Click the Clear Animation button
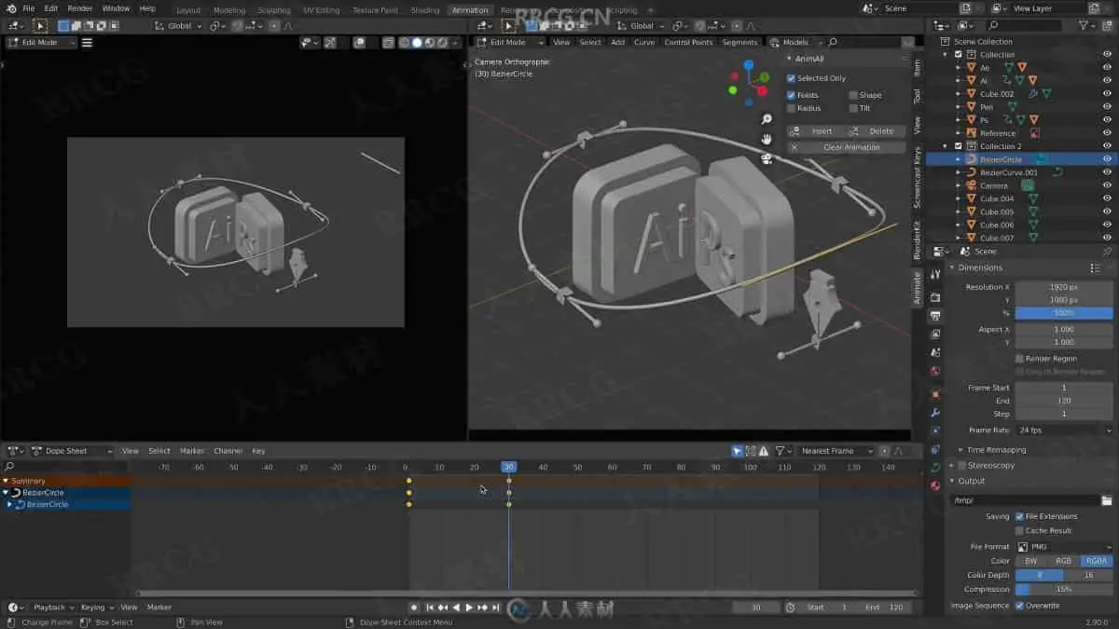Screen dimensions: 1119x629 pyautogui.click(x=847, y=147)
